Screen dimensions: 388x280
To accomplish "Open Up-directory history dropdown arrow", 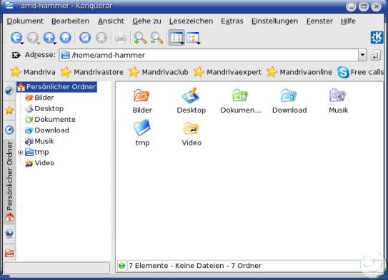I will (55, 43).
